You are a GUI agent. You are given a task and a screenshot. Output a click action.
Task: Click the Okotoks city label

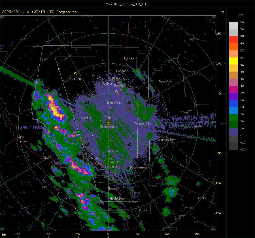pos(113,189)
